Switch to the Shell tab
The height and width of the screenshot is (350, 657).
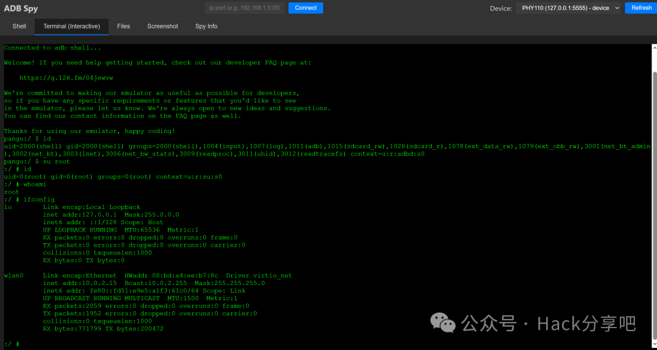[19, 26]
